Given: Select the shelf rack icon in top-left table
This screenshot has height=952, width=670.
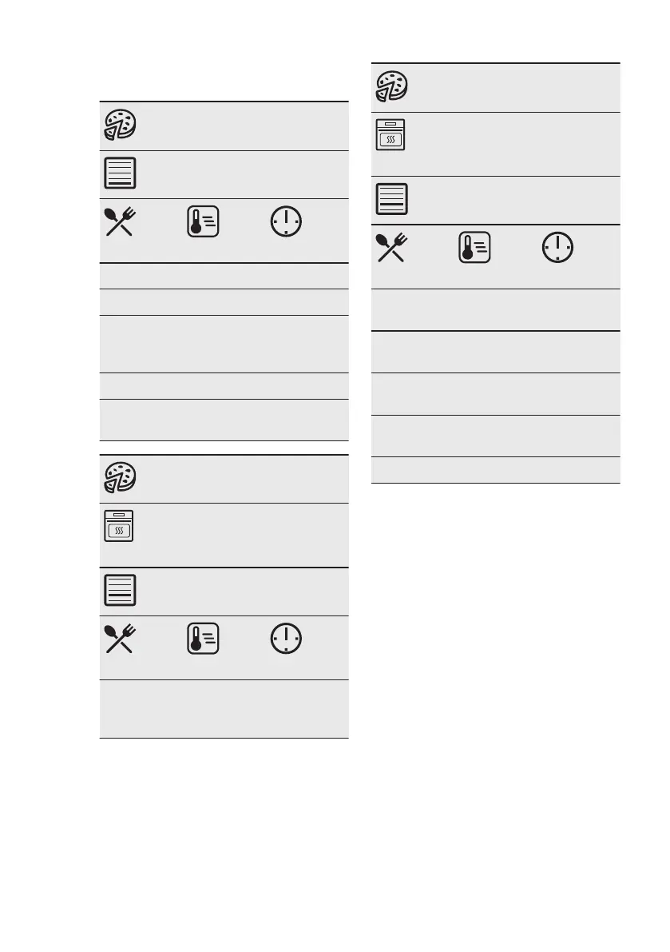Looking at the screenshot, I should 120,173.
